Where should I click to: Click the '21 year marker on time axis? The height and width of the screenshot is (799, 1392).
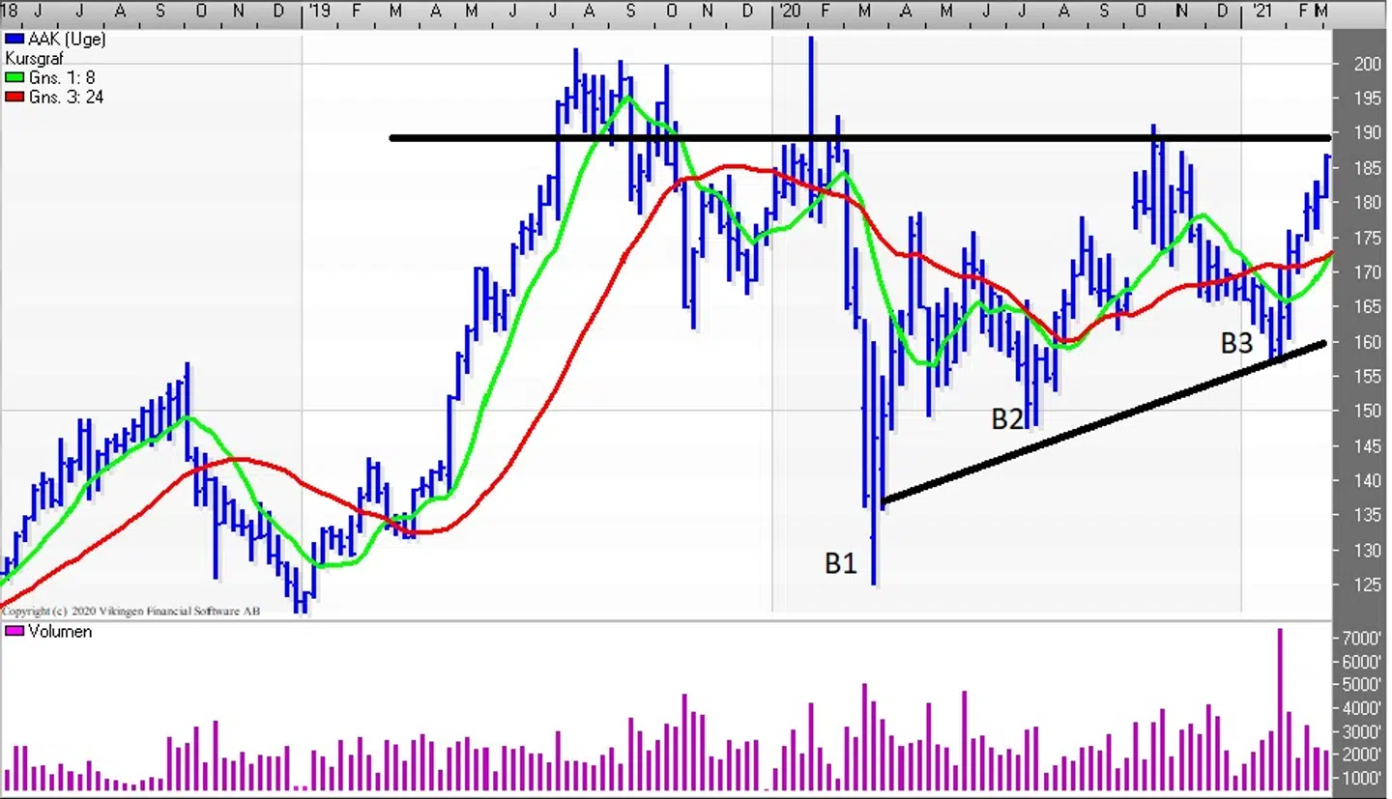[1260, 11]
